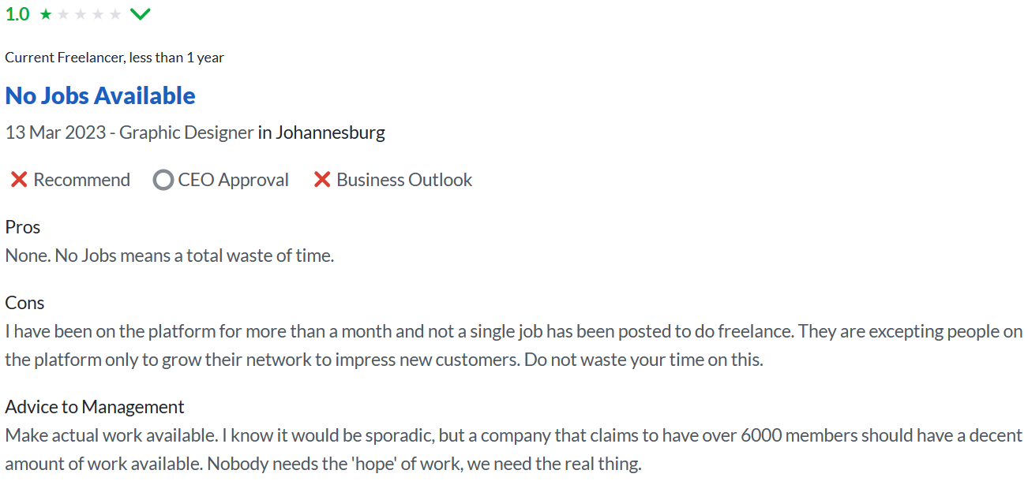Click the Graphic Designer job title
This screenshot has width=1028, height=485.
[186, 132]
